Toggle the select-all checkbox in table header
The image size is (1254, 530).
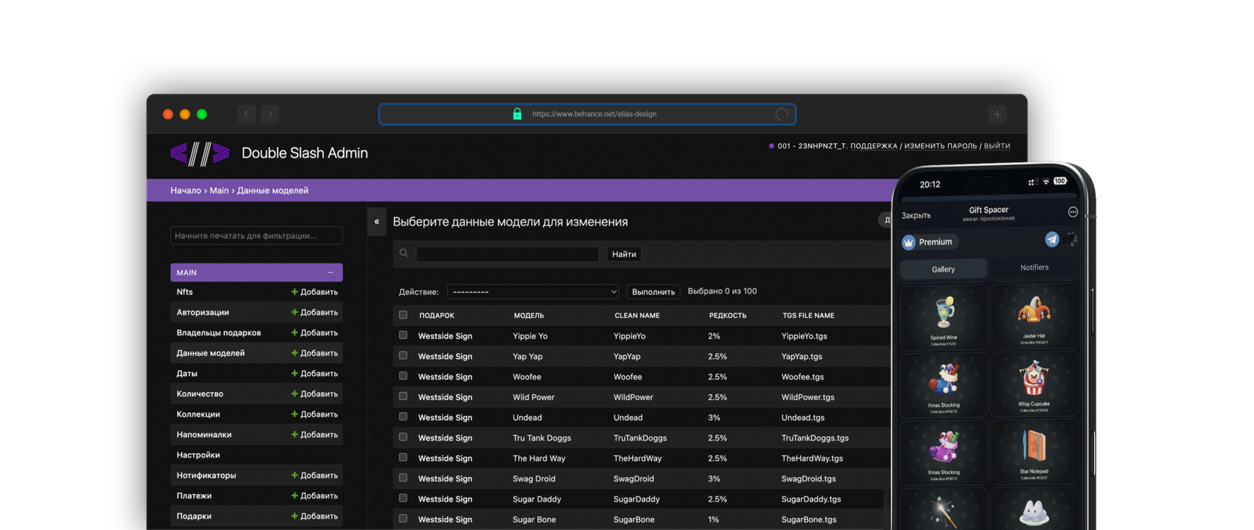click(x=403, y=315)
